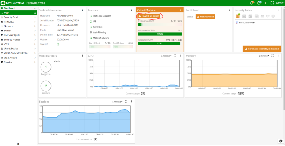Open WiFi & Switch Controller menu

[18, 53]
